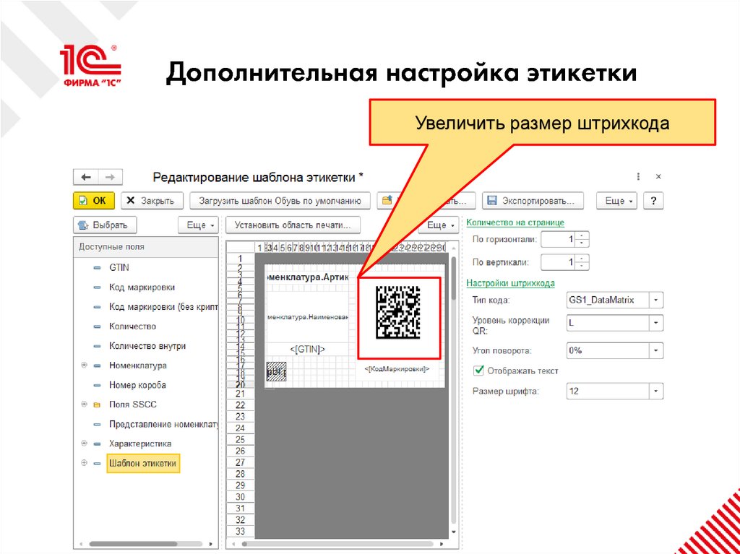Go forward with the right arrow button
Screen dimensions: 740x554
coord(110,177)
